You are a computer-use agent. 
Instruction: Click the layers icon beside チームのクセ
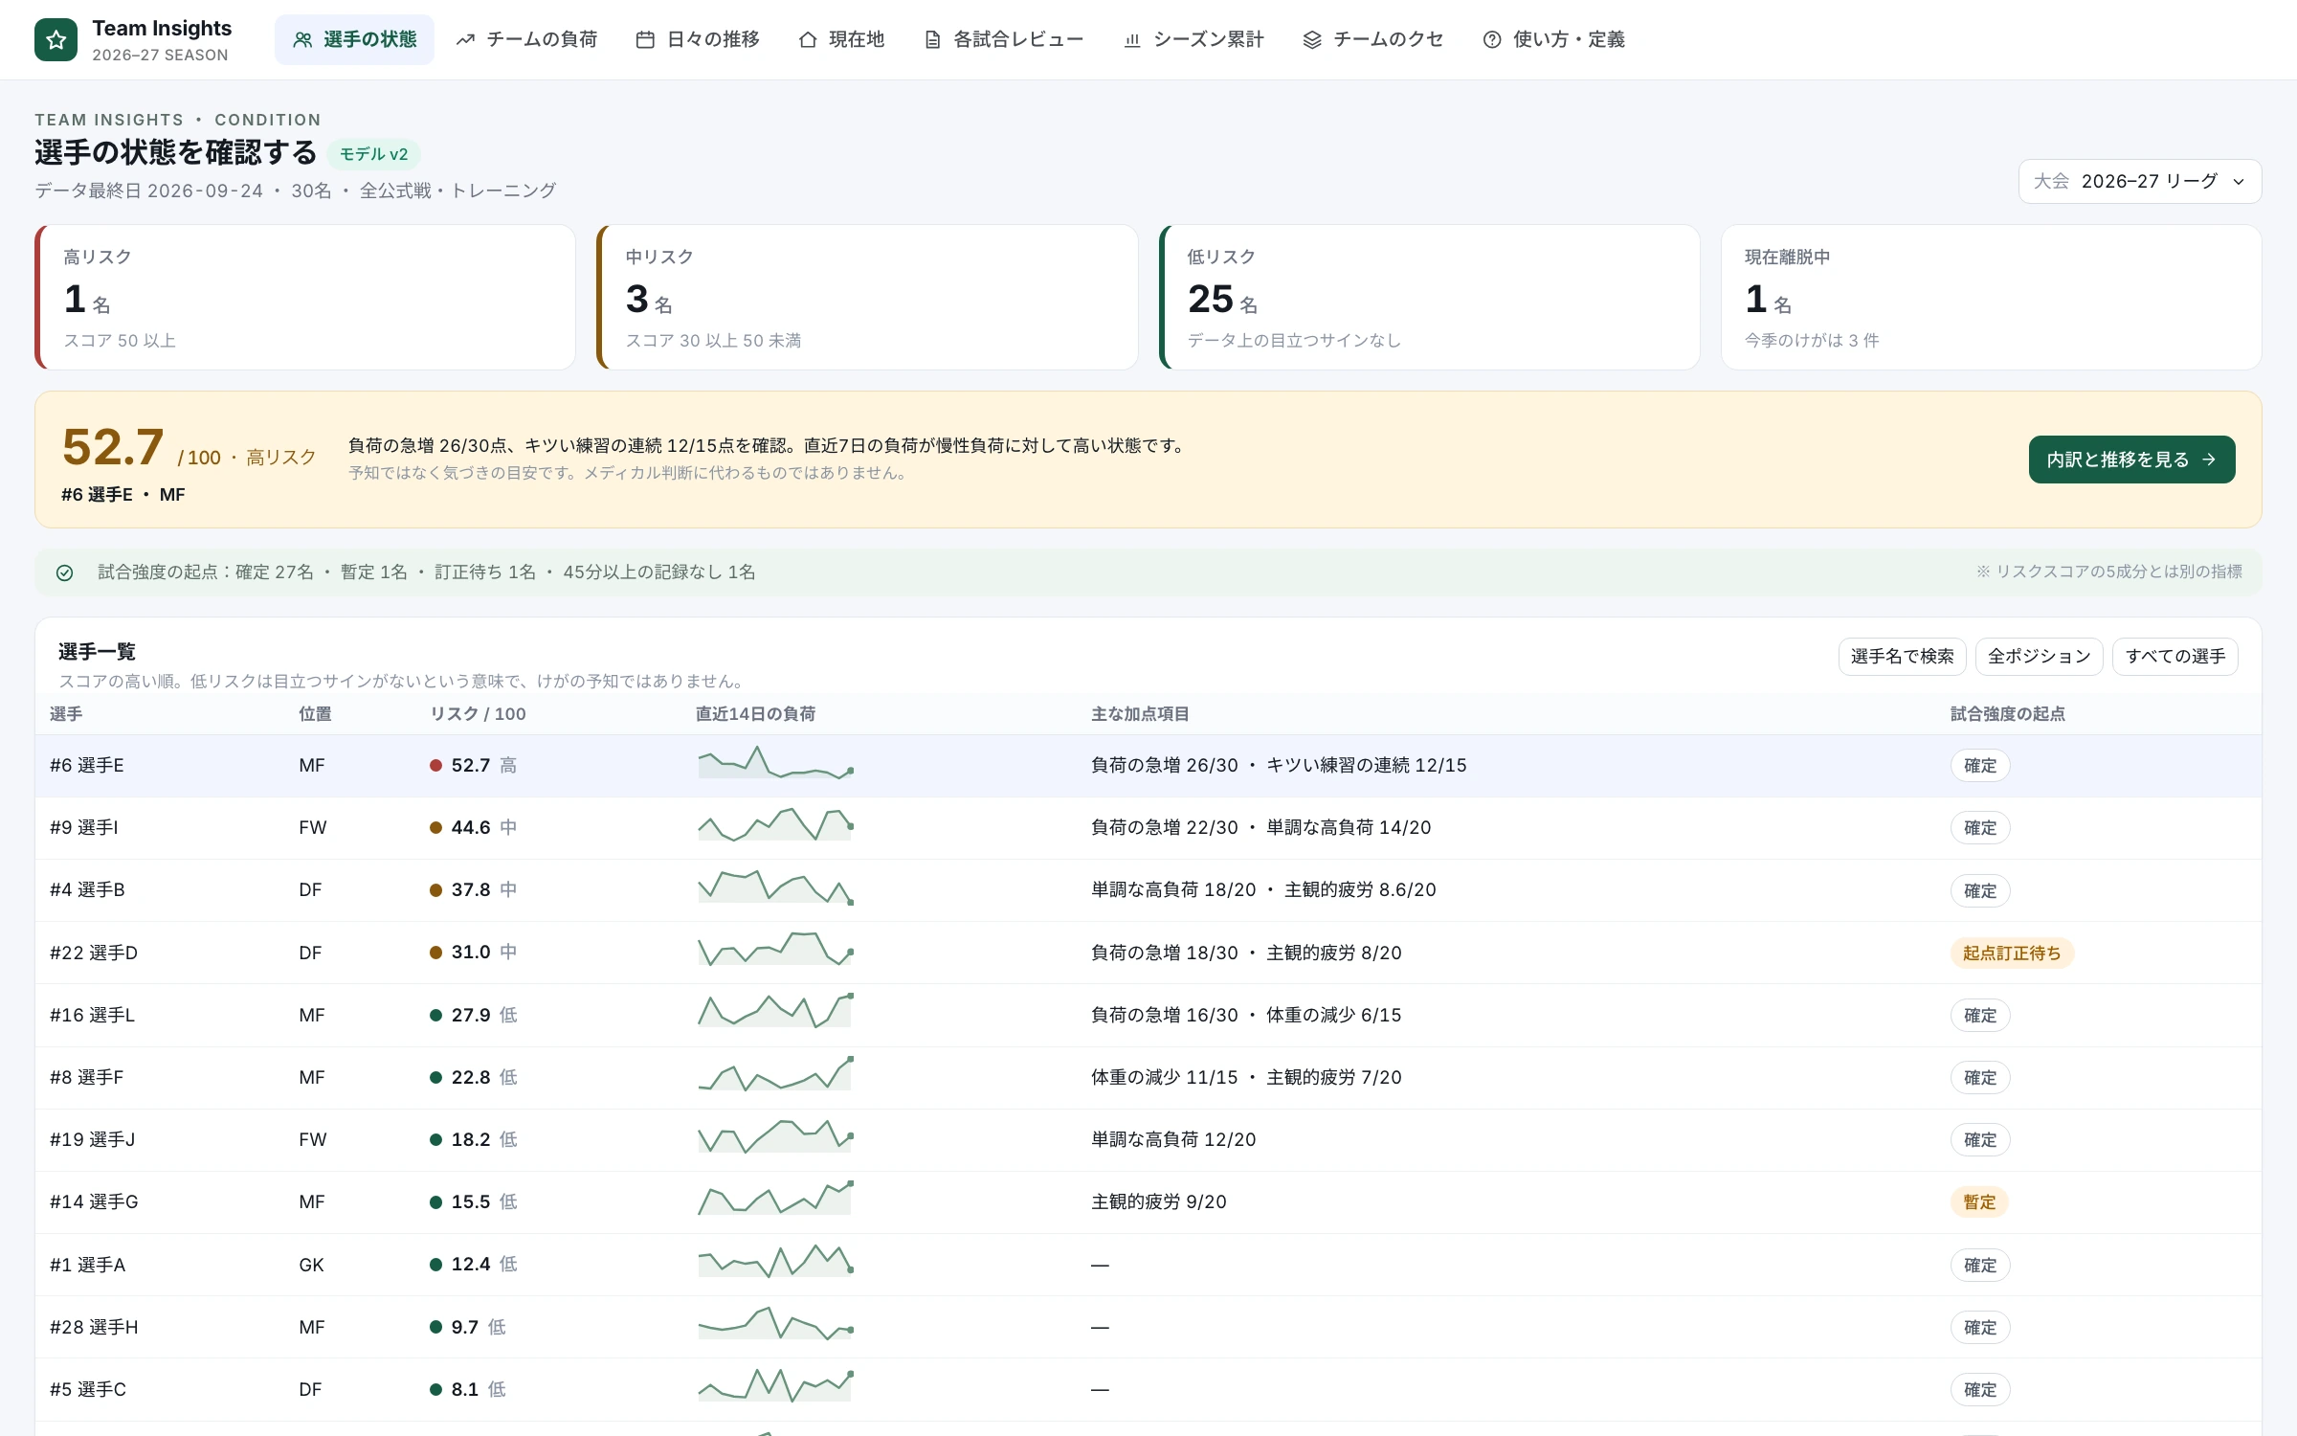point(1312,39)
